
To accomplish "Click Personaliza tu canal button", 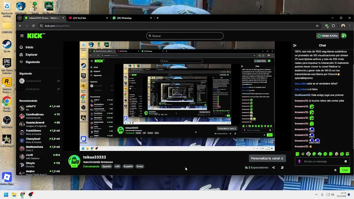I will coord(267,158).
